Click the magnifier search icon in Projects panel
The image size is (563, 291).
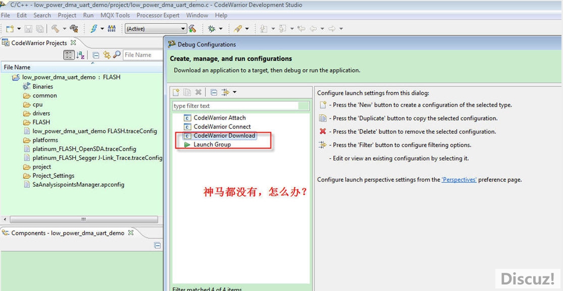point(117,55)
